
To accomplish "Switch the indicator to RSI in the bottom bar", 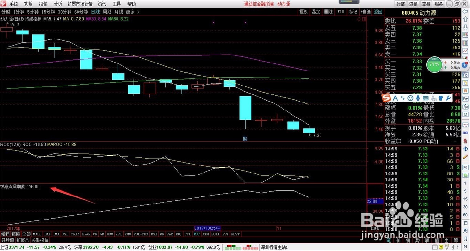I will coord(154,234).
